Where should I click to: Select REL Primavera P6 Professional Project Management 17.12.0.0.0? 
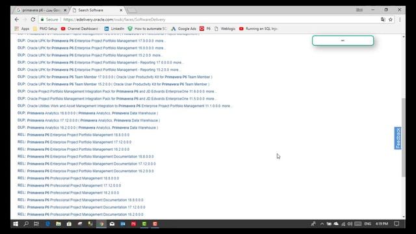70,185
